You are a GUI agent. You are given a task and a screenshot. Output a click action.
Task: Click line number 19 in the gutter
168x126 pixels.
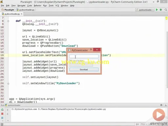2,55
